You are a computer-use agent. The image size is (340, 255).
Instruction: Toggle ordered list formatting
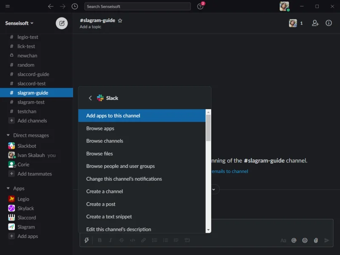(x=154, y=240)
